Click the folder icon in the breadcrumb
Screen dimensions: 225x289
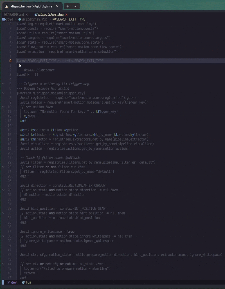click(4, 19)
